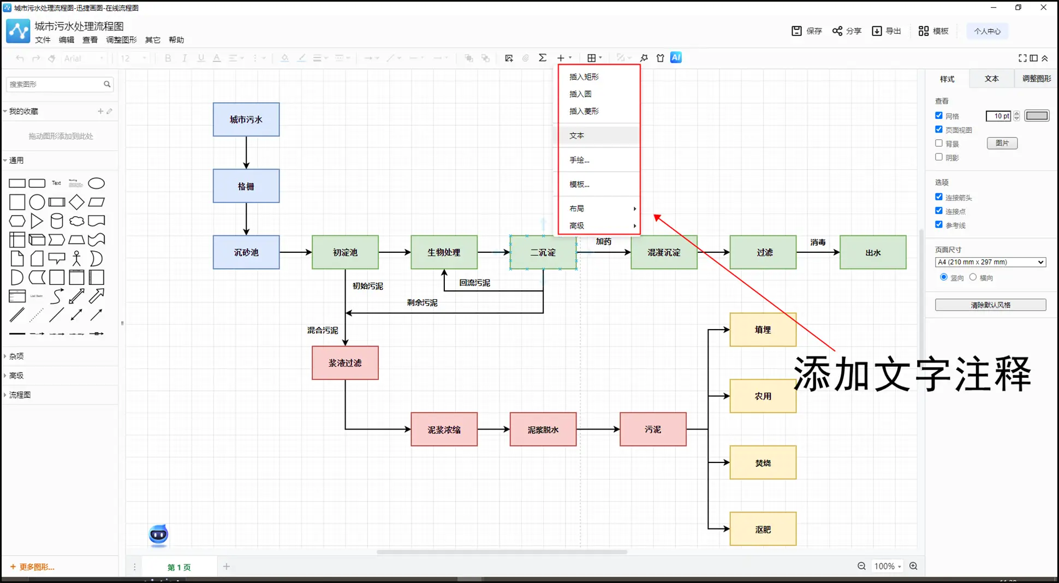Choose the hexagon shape in the palette
Viewport: 1059px width, 583px height.
click(17, 221)
